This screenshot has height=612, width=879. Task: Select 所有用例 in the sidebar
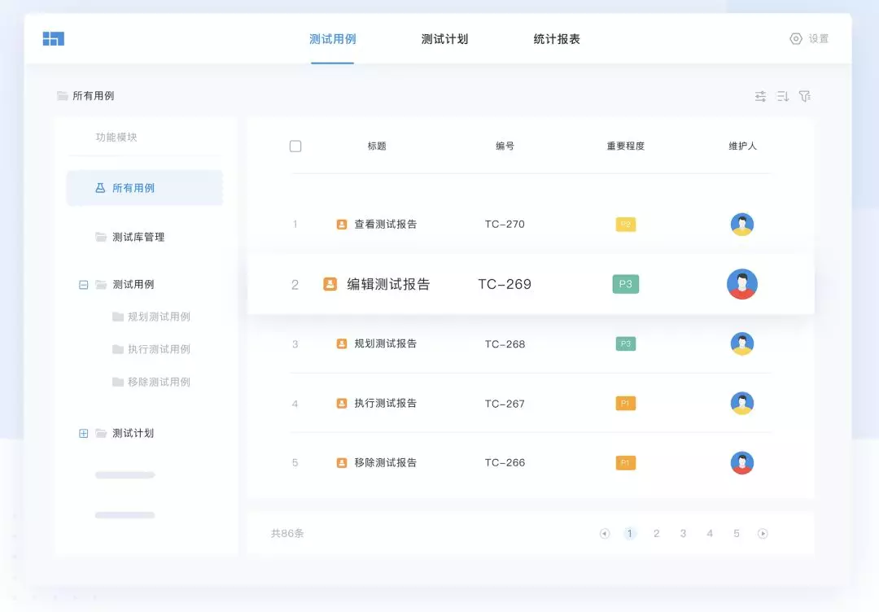(145, 188)
